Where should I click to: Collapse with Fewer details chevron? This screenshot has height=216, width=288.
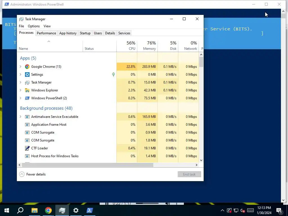pos(22,174)
